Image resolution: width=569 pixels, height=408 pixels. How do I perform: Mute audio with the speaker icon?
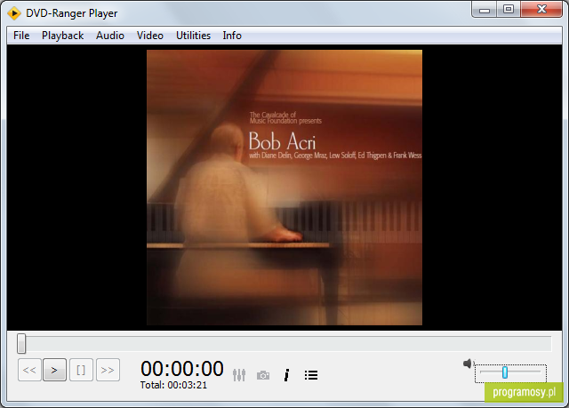point(469,364)
